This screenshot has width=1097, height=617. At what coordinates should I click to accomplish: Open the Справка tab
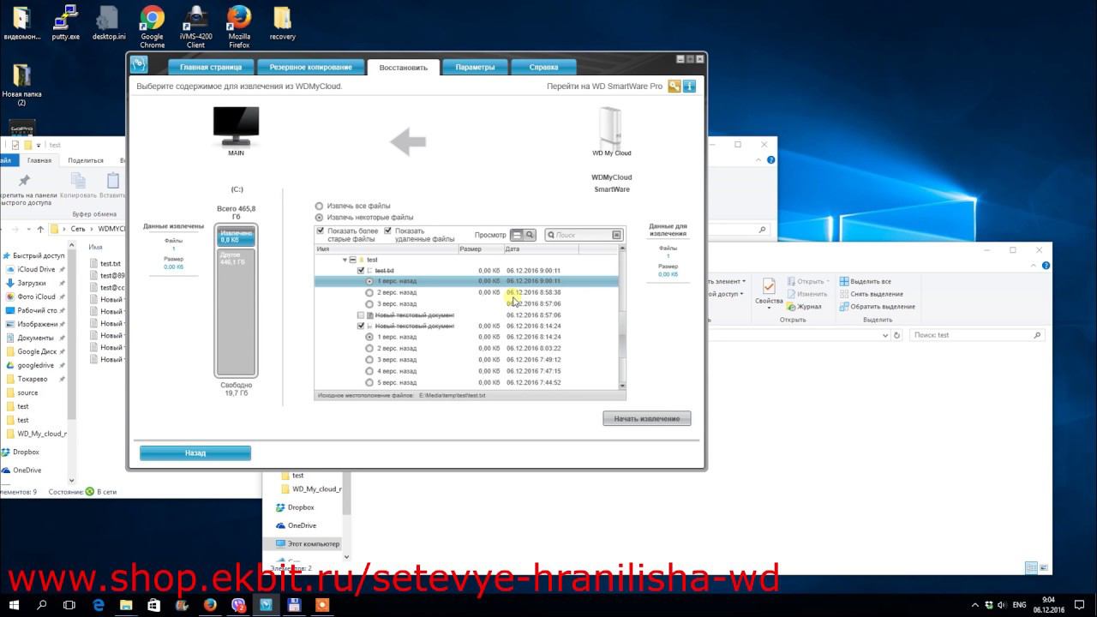(x=543, y=67)
